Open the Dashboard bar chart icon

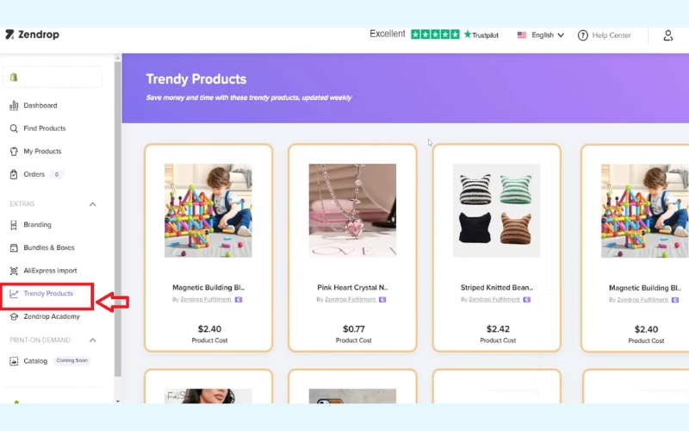tap(14, 105)
